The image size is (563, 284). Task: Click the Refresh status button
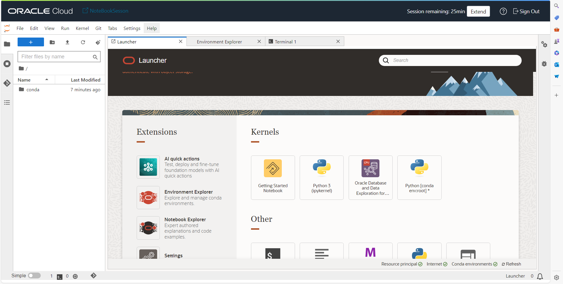click(511, 264)
